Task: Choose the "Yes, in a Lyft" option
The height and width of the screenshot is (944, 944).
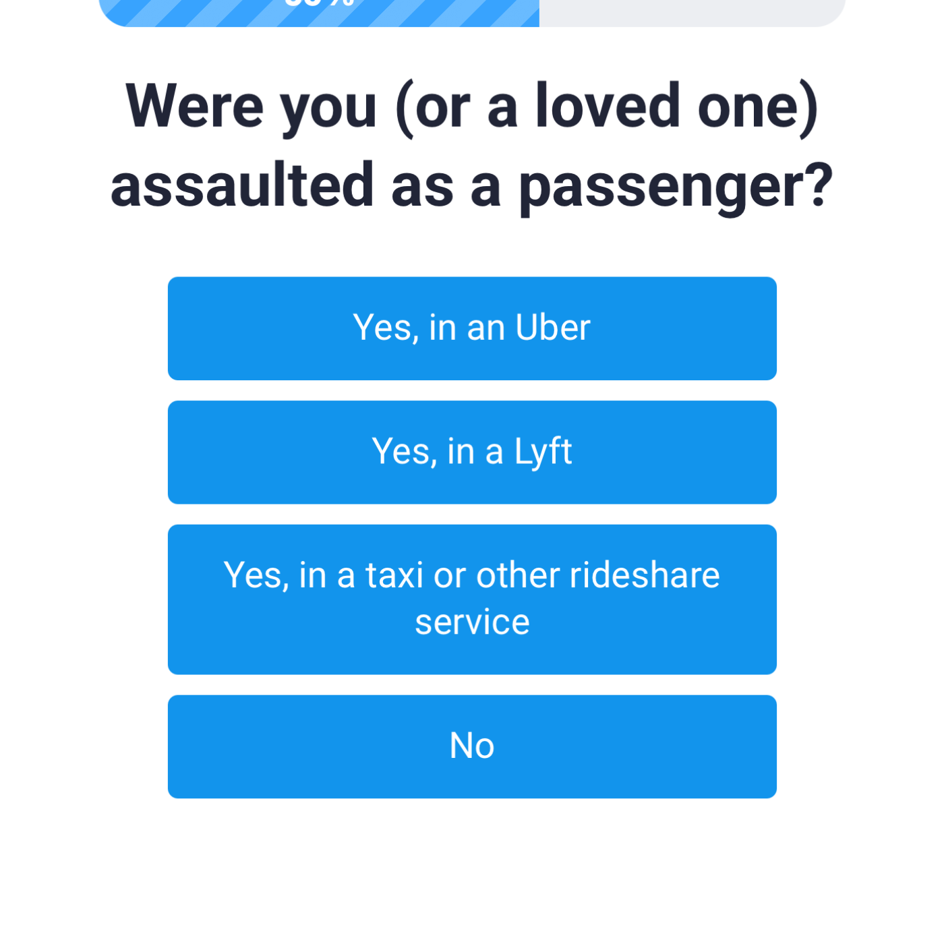Action: (x=472, y=452)
